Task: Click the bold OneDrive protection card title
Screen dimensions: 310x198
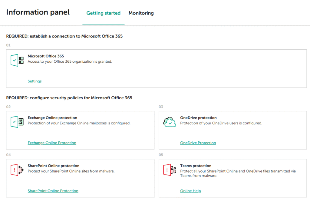Action: (198, 118)
